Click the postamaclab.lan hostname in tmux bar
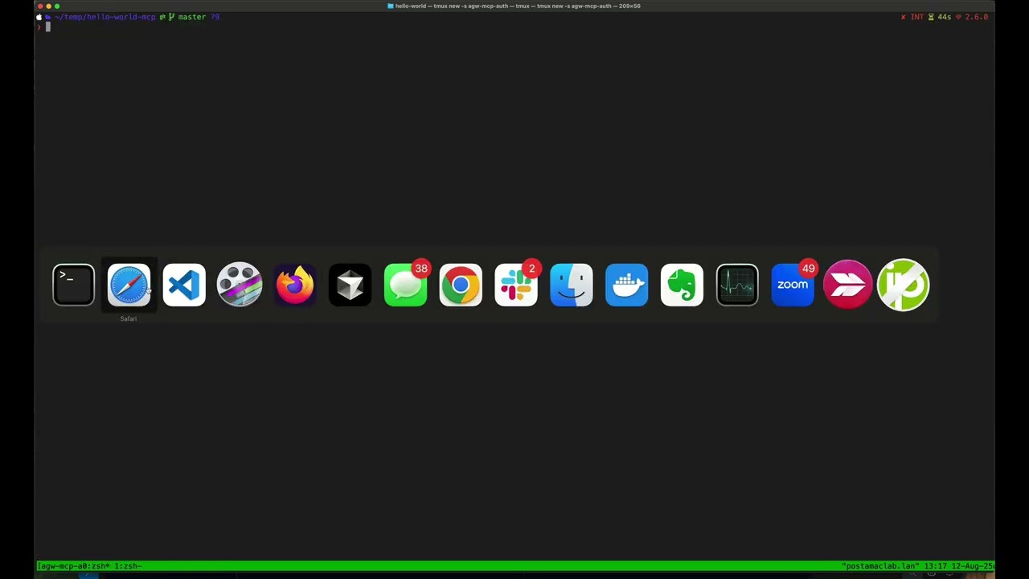This screenshot has height=579, width=1029. click(x=879, y=566)
